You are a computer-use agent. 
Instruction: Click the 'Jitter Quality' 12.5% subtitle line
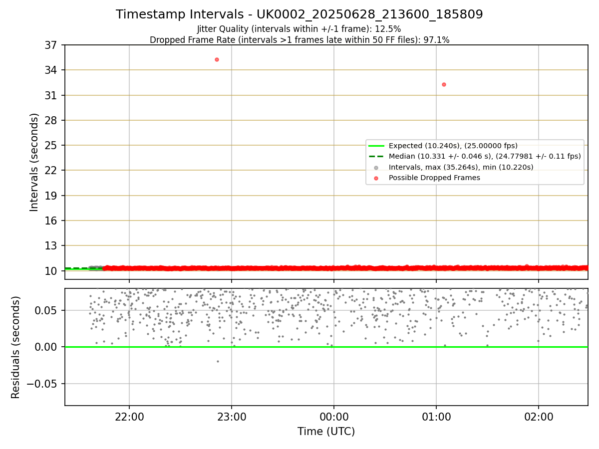point(299,29)
